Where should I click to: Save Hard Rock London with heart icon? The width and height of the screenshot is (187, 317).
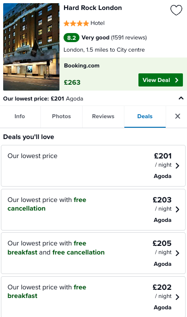click(176, 10)
